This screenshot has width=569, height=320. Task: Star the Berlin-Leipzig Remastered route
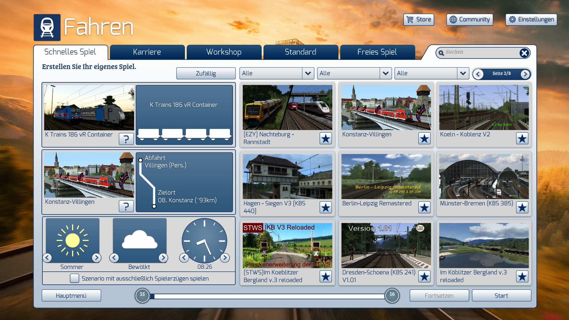coord(424,207)
